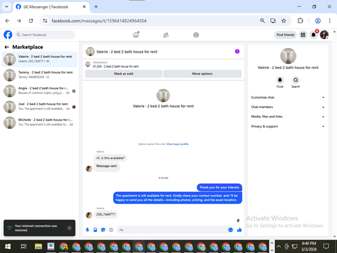
Task: Focus the Search Facebook field
Action: tap(45, 35)
